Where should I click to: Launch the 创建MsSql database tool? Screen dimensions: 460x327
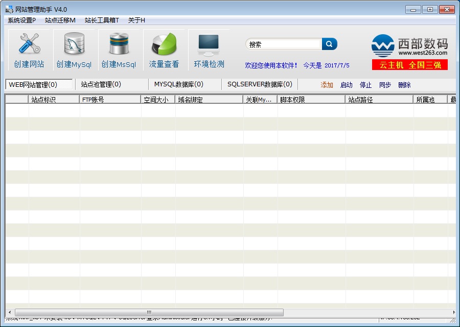coord(119,44)
